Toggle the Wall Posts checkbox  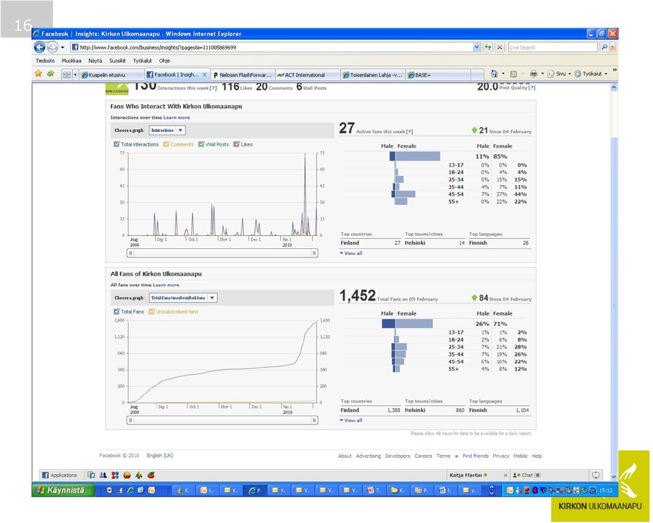[201, 144]
